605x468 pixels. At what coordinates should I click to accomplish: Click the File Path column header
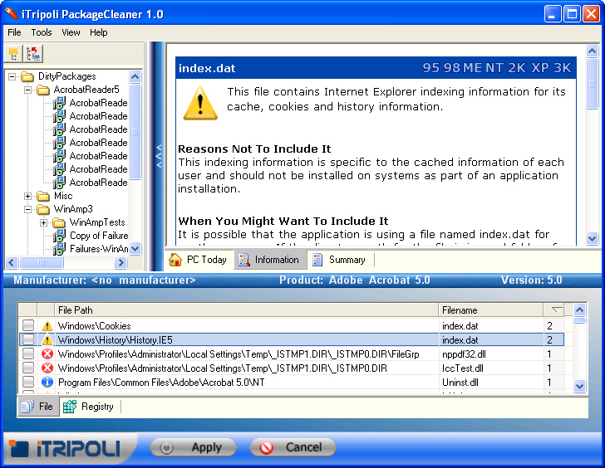246,310
